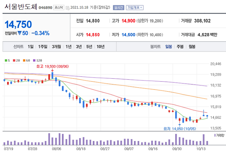Toggle the 실시간 real-time button
Image resolution: width=226 pixels, height=152 pixels.
118,8
